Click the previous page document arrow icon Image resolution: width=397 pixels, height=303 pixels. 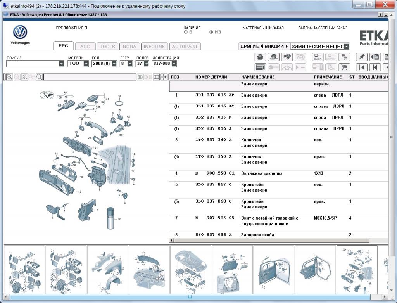pyautogui.click(x=375, y=57)
